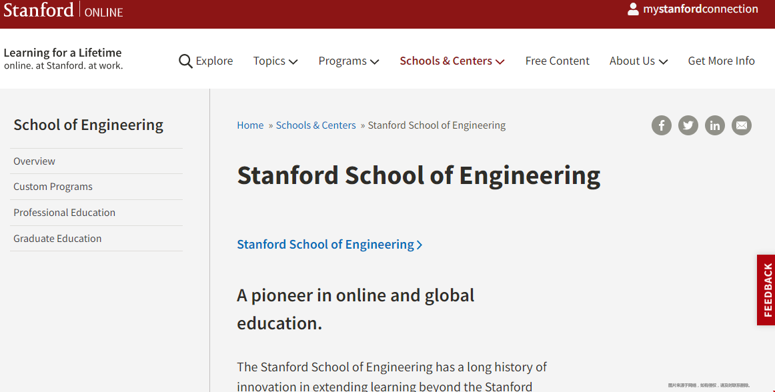The width and height of the screenshot is (775, 392).
Task: Select Get More Info menu item
Action: pyautogui.click(x=721, y=61)
